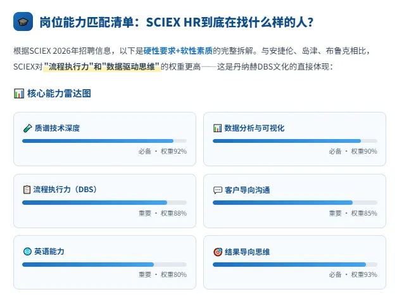This screenshot has height=299, width=397.
Task: Click the 核心能力雷达图 section heading
Action: click(59, 94)
